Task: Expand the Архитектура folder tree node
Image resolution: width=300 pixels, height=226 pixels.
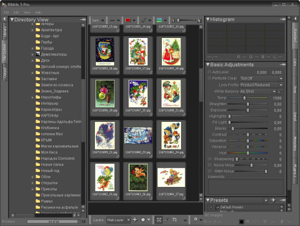Action: click(32, 30)
